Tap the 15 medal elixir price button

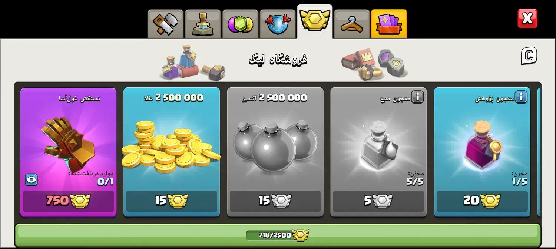point(275,201)
